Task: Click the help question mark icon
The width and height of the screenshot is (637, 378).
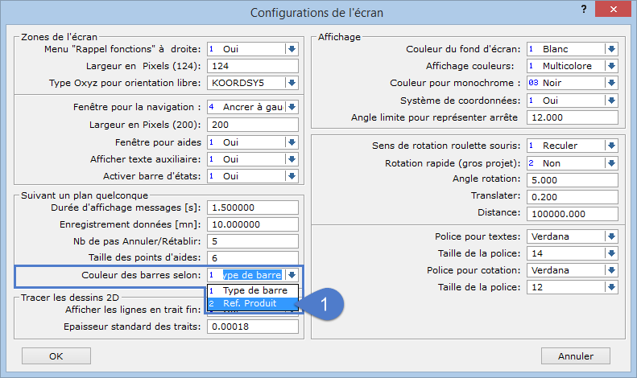Action: (582, 9)
